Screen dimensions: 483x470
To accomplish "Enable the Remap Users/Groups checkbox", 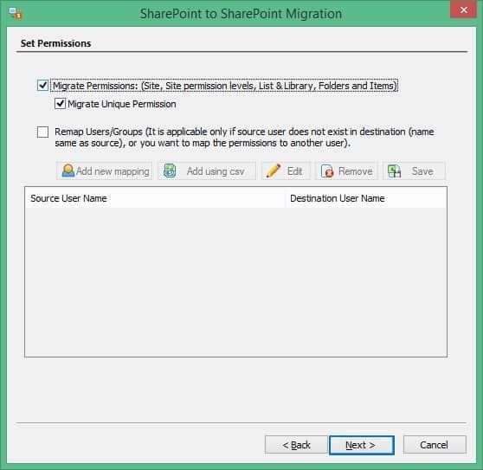I will click(42, 132).
